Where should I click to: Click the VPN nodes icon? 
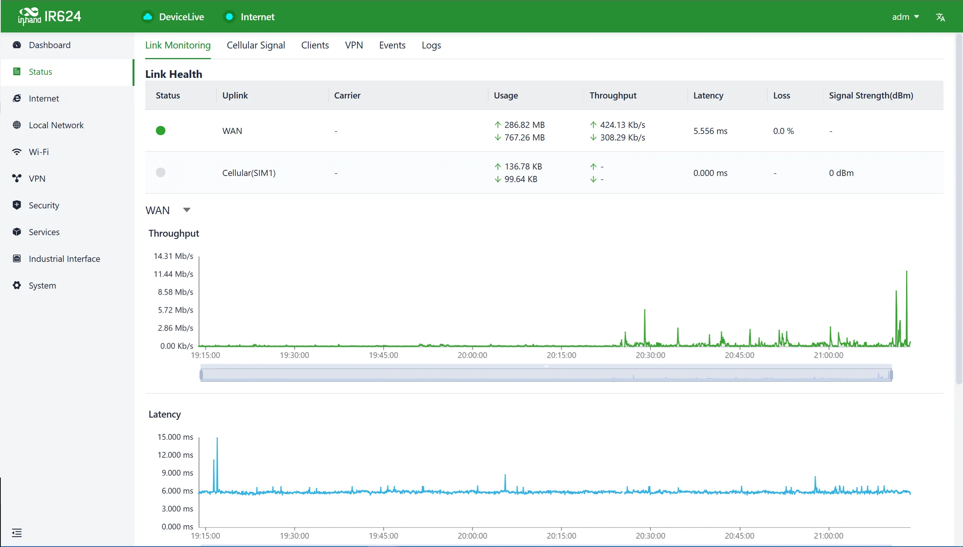[x=17, y=179]
